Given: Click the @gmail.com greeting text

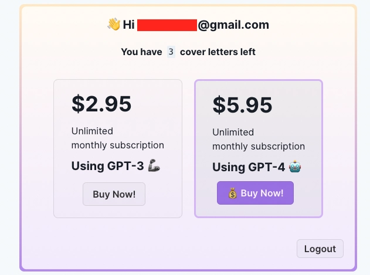Looking at the screenshot, I should click(233, 25).
